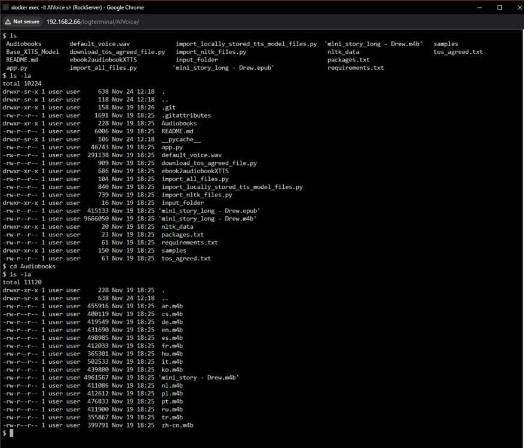The height and width of the screenshot is (448, 524).
Task: Click 'zh-cn.m4b' file entry
Action: click(x=177, y=426)
